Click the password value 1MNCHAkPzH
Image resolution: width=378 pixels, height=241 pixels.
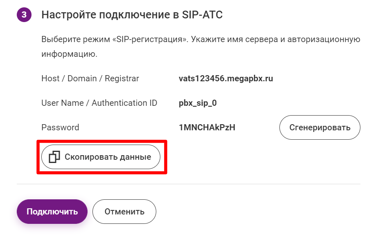tap(207, 127)
